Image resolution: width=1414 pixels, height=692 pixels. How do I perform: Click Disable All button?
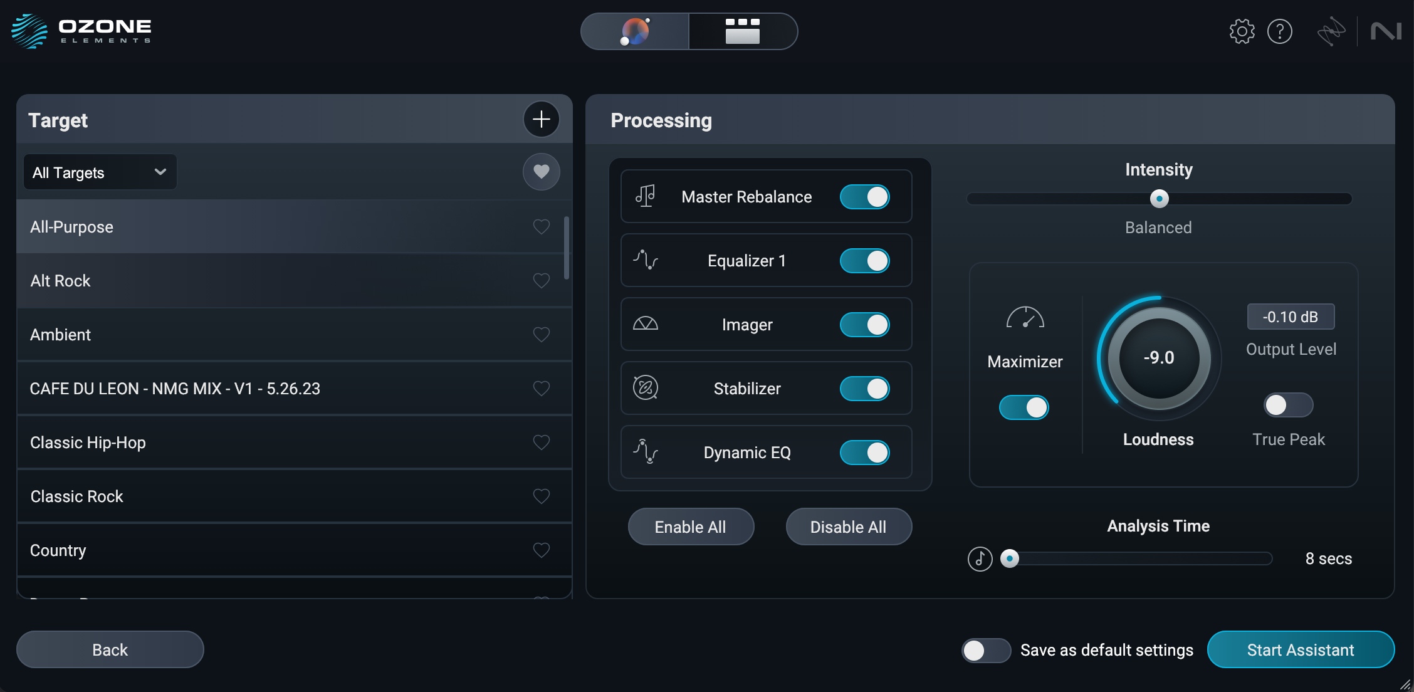coord(849,527)
